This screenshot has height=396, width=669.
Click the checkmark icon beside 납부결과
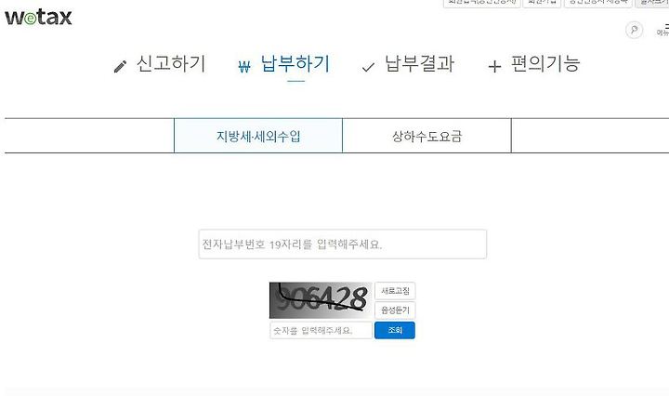pyautogui.click(x=368, y=67)
